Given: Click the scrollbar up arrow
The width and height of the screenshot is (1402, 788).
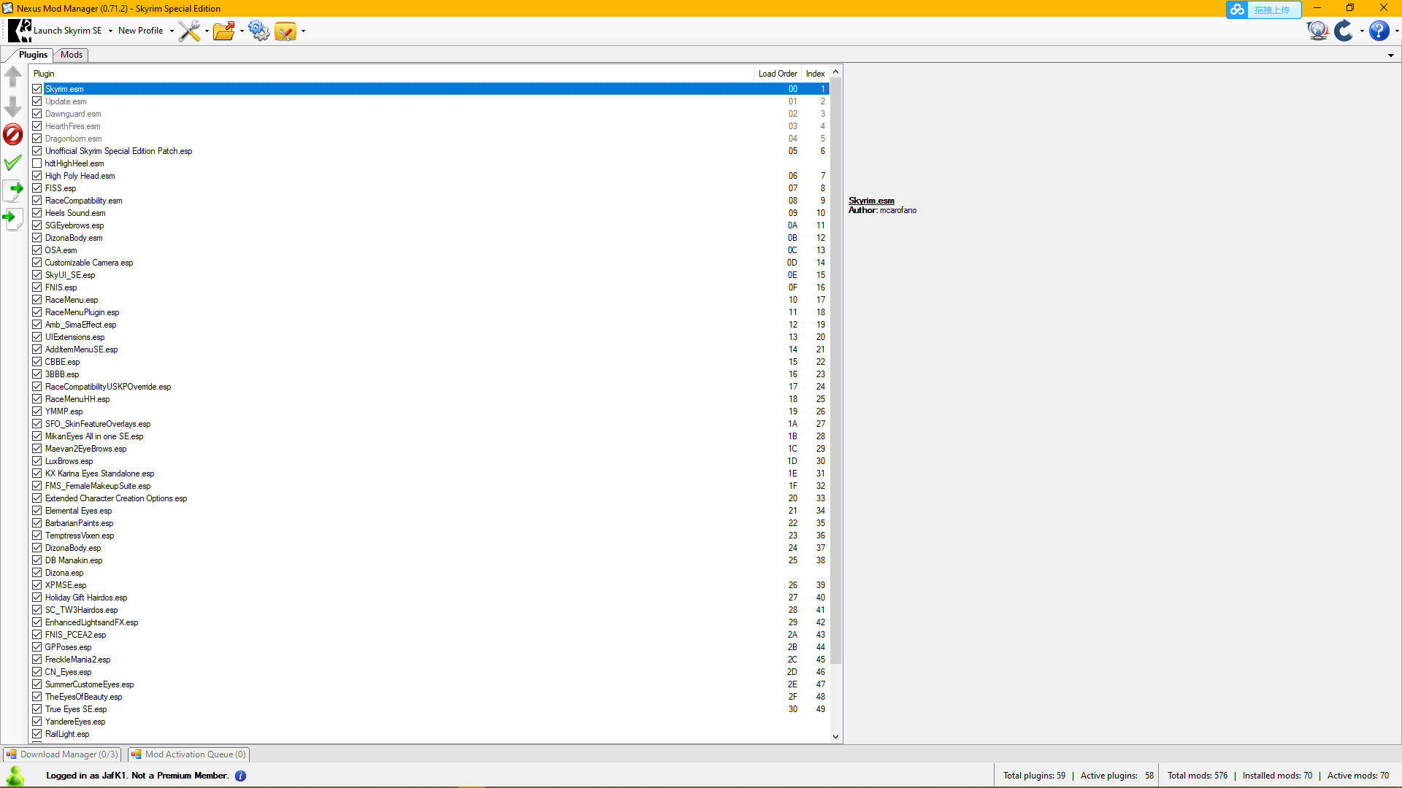Looking at the screenshot, I should (x=836, y=72).
